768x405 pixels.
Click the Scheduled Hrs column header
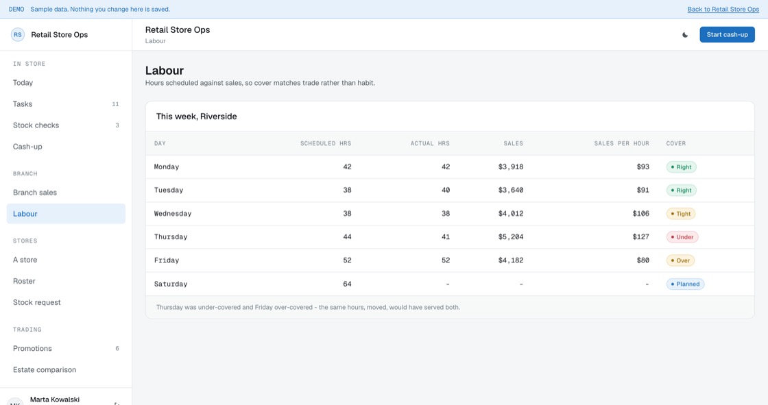tap(326, 143)
